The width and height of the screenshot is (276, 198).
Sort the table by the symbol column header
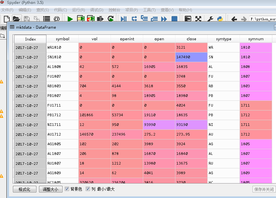click(63, 39)
